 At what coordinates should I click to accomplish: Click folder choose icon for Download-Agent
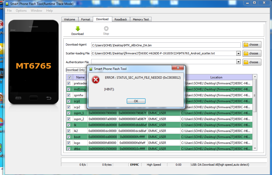tap(246, 45)
